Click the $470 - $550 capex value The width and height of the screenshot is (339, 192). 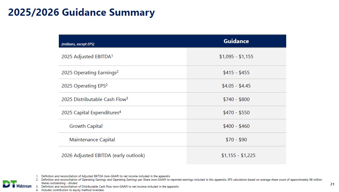point(236,113)
